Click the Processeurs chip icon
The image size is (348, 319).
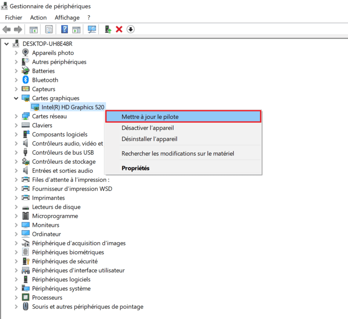(25, 297)
